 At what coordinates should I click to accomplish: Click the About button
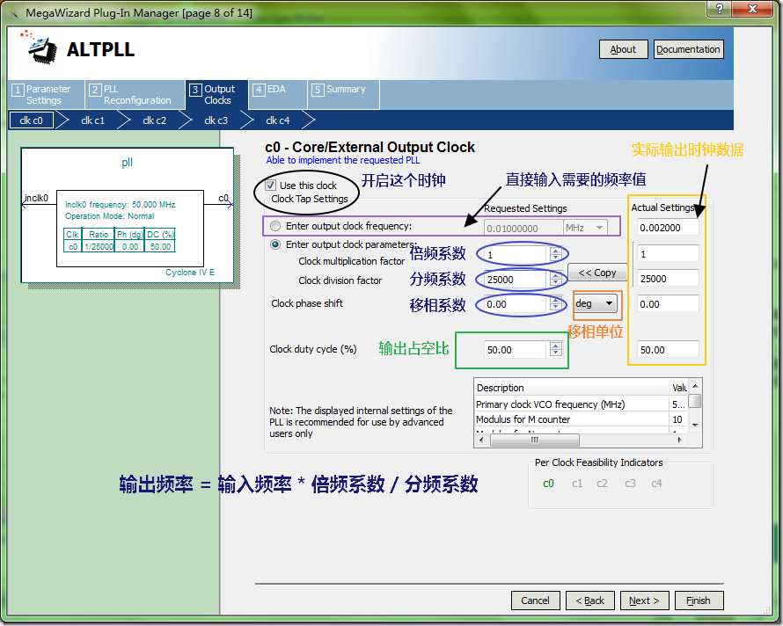(623, 49)
